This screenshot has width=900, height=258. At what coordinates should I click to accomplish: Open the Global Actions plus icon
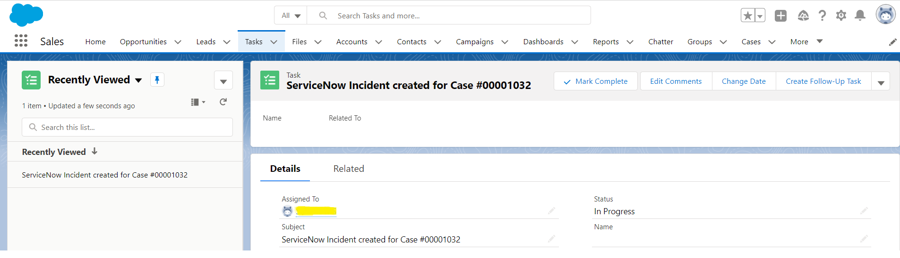pos(780,16)
